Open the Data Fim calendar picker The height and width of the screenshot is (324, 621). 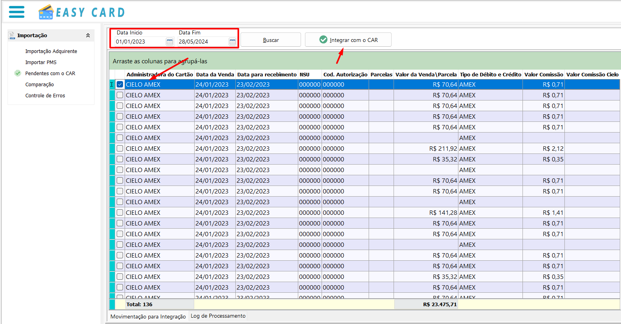[233, 42]
